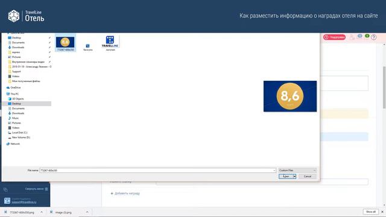
Task: Select the favicons file in the dialog
Action: [88, 47]
